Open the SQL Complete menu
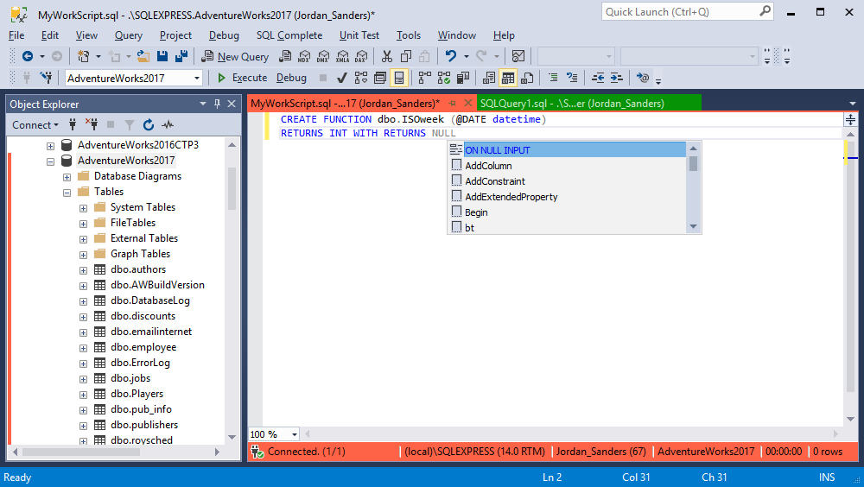This screenshot has height=487, width=864. [x=289, y=35]
